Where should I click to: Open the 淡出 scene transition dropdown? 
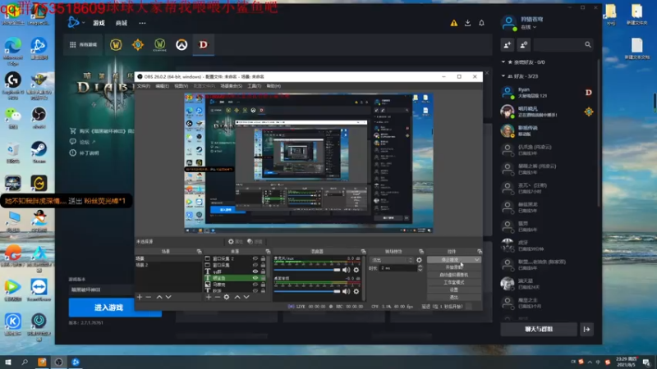click(x=392, y=260)
